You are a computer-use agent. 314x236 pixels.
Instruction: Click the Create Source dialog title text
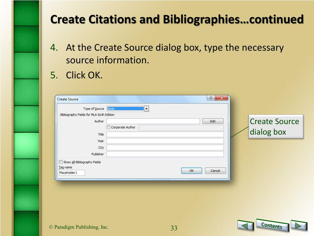[68, 99]
